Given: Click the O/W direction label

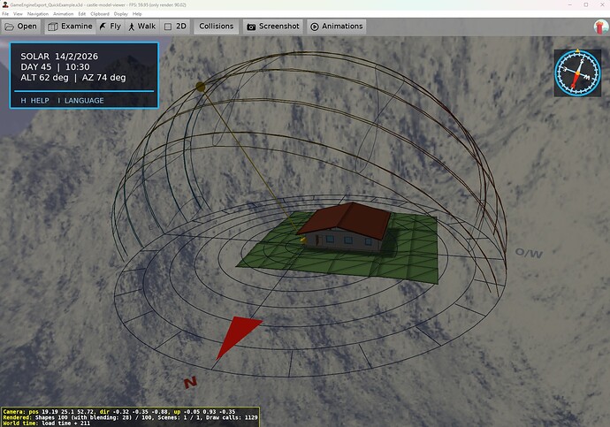Looking at the screenshot, I should pyautogui.click(x=529, y=253).
